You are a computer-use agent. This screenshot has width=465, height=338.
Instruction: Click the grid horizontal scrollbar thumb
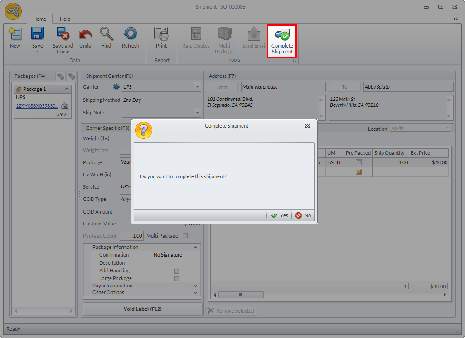(x=241, y=295)
